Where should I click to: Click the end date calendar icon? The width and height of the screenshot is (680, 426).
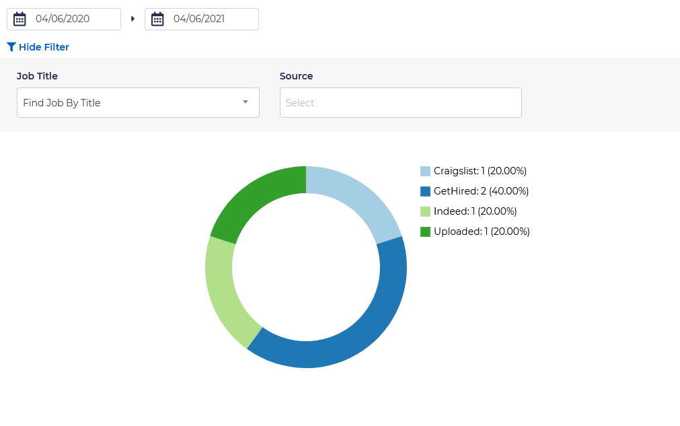[157, 19]
